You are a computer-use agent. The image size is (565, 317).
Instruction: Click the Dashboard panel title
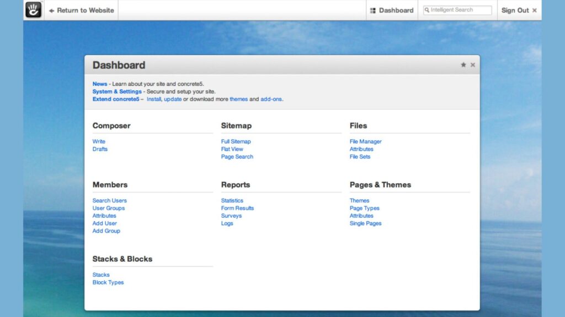pyautogui.click(x=119, y=65)
